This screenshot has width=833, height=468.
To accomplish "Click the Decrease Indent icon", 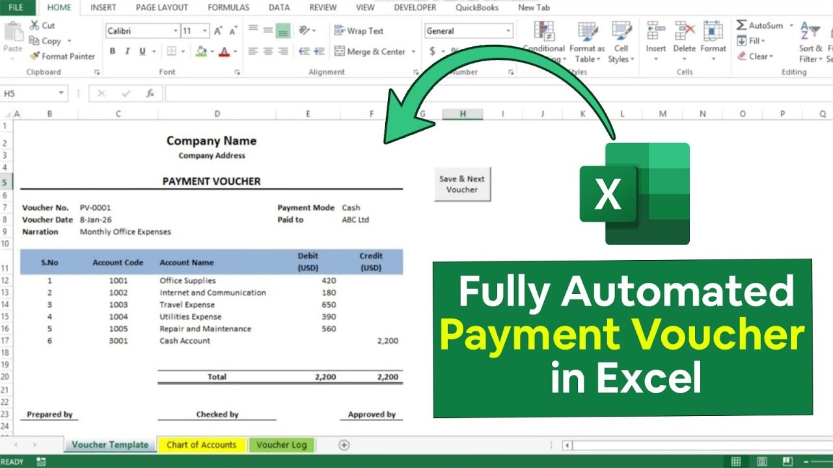I will coord(304,51).
